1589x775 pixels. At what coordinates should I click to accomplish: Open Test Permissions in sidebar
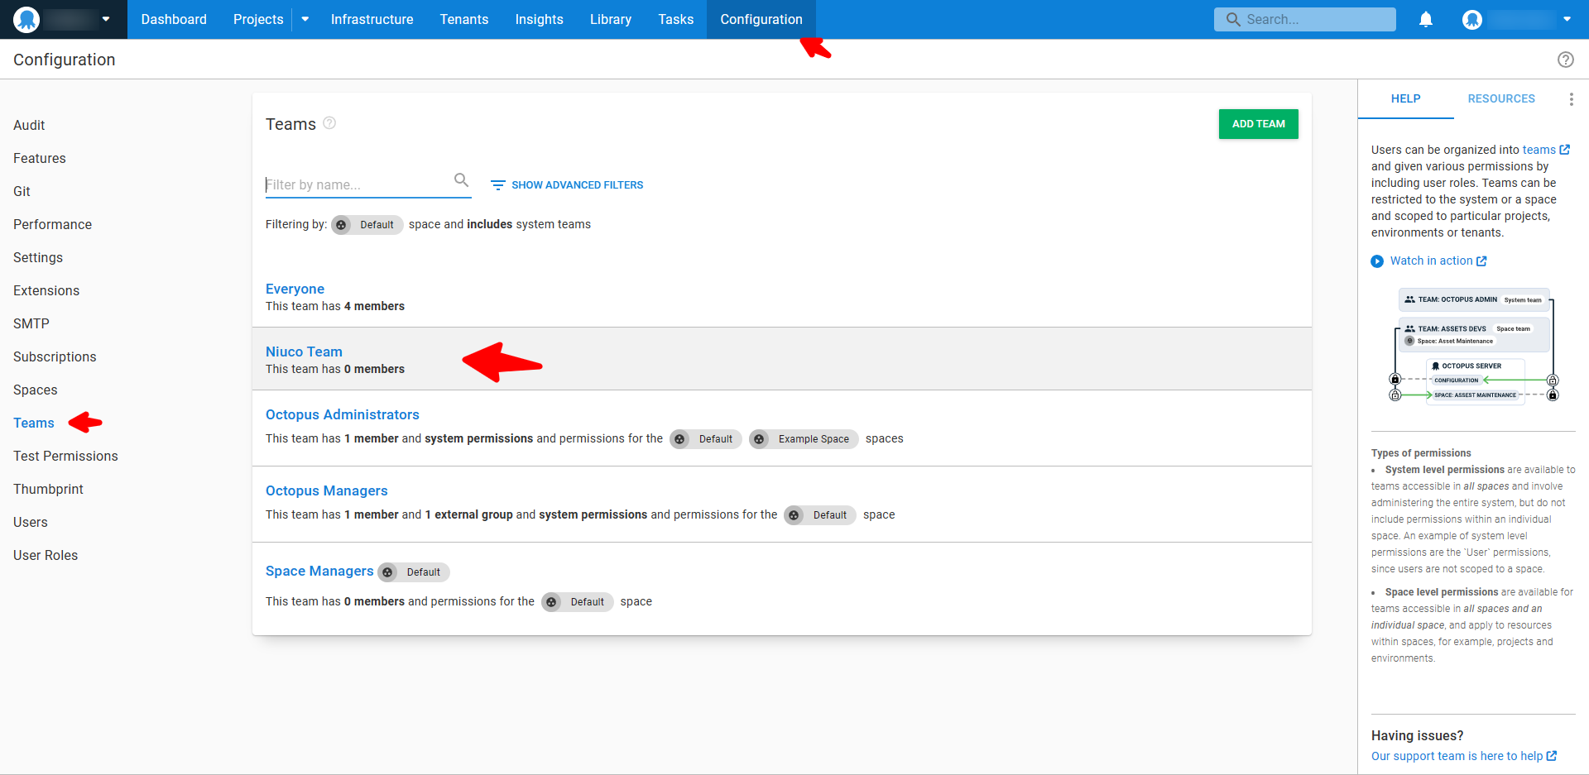tap(65, 456)
